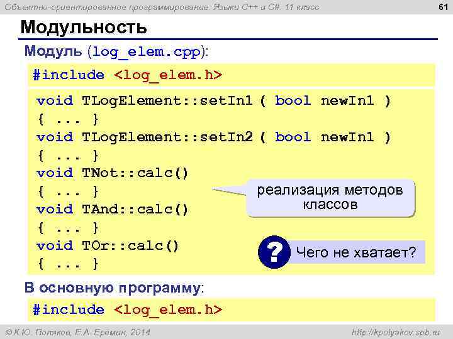This screenshot has width=453, height=339.
Task: Click the 'реализация методов классов' callout
Action: click(330, 198)
